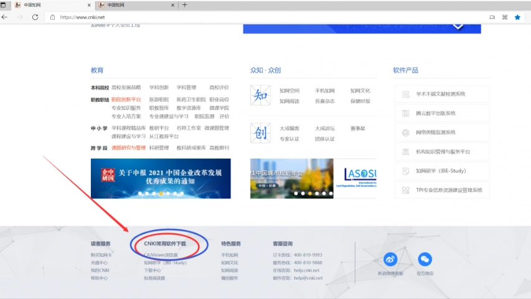Click the blue banner down chevron
The image size is (531, 299).
tap(458, 27)
